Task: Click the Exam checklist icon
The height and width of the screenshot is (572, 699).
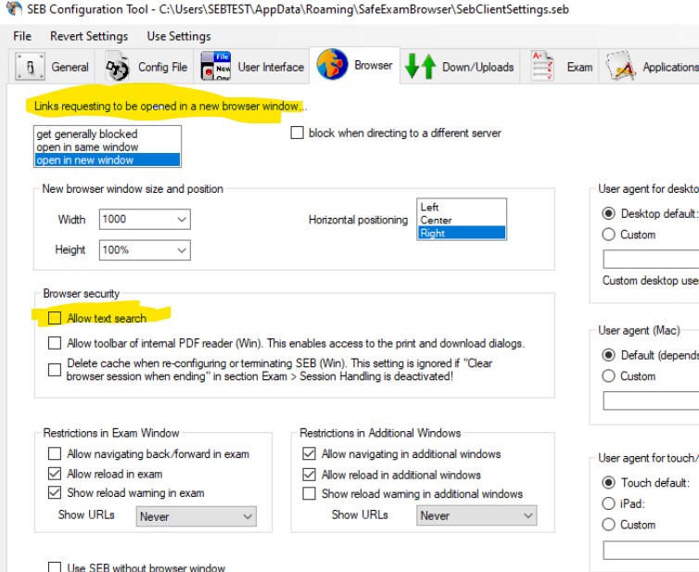Action: click(x=542, y=67)
